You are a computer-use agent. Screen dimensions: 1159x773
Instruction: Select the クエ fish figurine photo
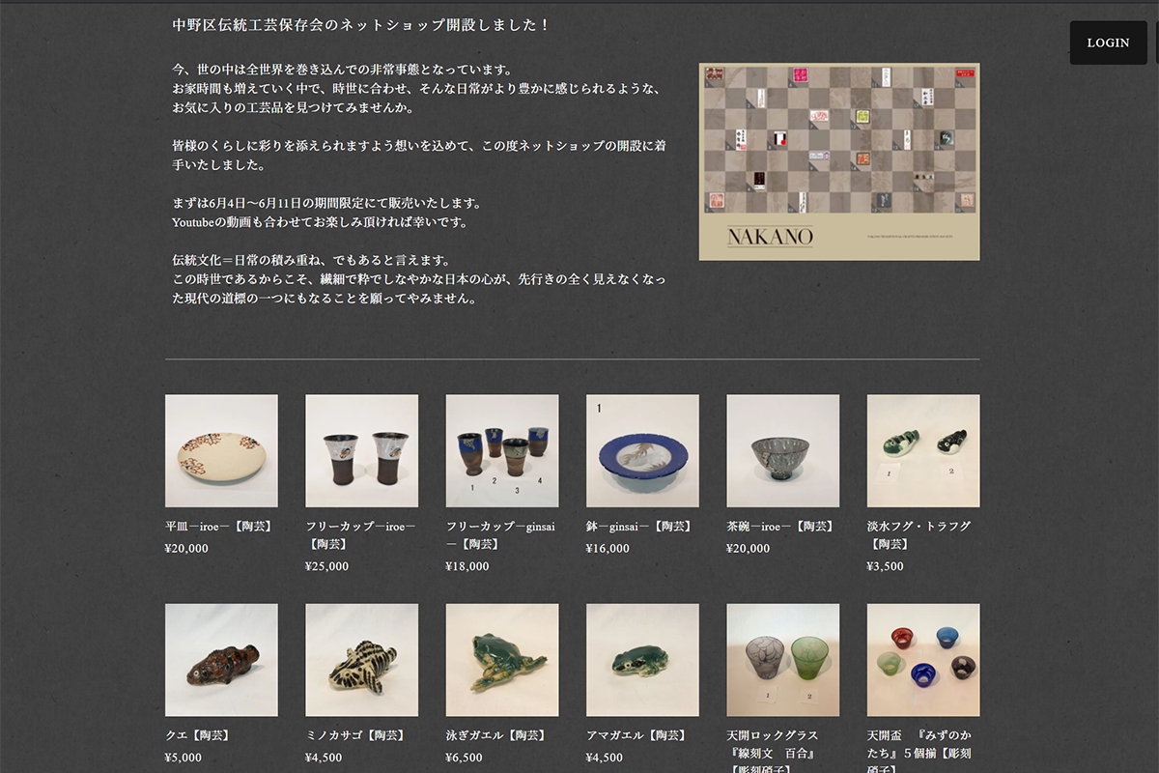pyautogui.click(x=221, y=660)
